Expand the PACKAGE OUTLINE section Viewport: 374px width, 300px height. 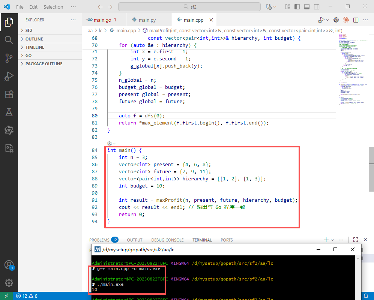50,64
